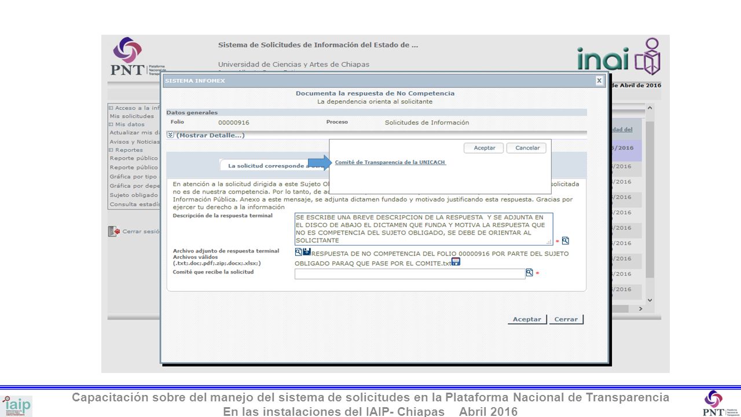Click the Cerrar sesión door icon
Image resolution: width=741 pixels, height=417 pixels.
click(113, 231)
